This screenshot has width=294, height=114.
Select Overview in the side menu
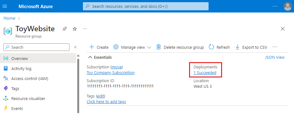point(38,58)
